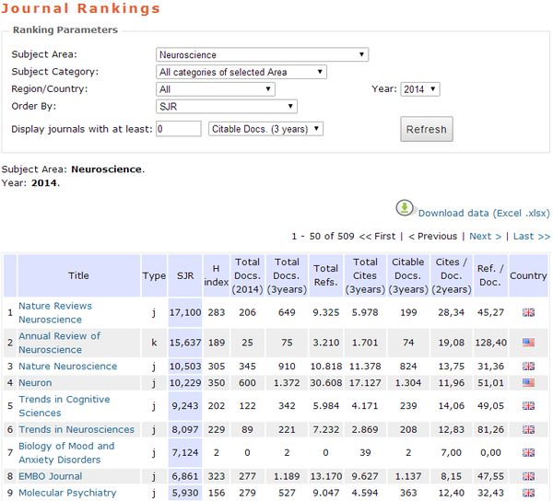Click the US flag for Annual Review of Neuroscience
Image resolution: width=553 pixels, height=501 pixels.
[x=528, y=344]
